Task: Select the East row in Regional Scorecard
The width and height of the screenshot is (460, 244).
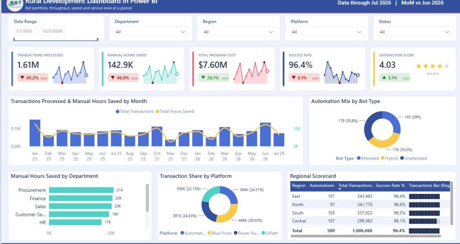Action: click(368, 196)
